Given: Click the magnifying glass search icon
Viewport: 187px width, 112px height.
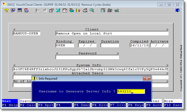Looking at the screenshot, I should click(92, 10).
